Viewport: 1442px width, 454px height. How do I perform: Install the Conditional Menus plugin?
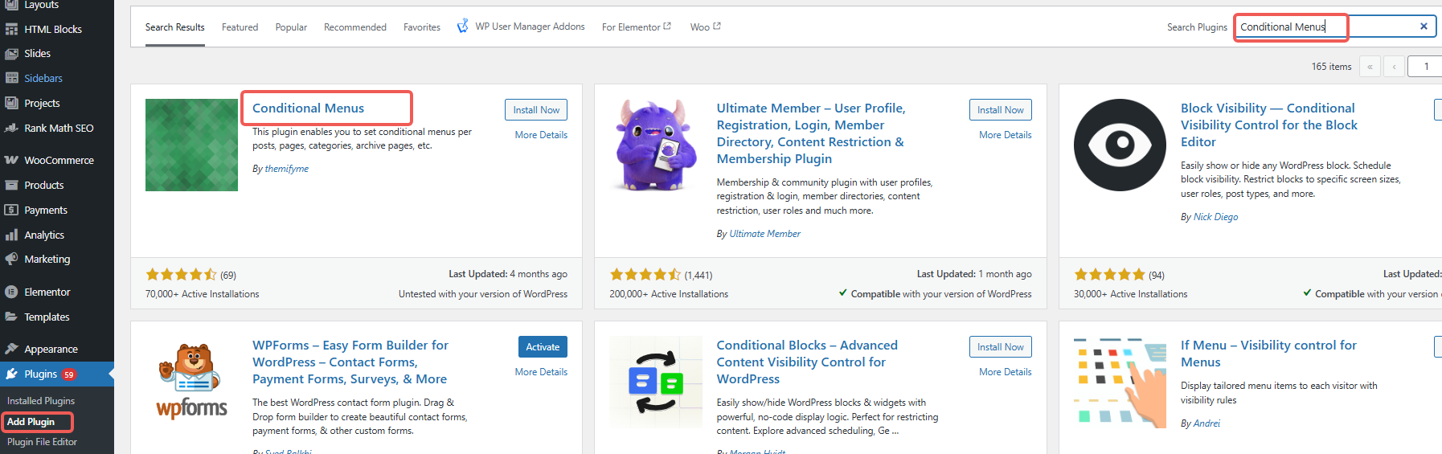(536, 110)
